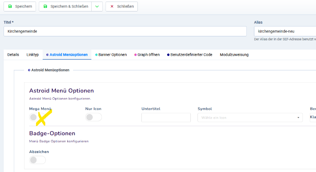Open the Graph öffnen tab
The width and height of the screenshot is (316, 172).
tap(147, 55)
